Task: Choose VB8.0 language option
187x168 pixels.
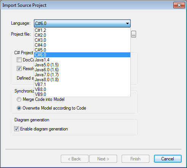Action: [x=82, y=89]
